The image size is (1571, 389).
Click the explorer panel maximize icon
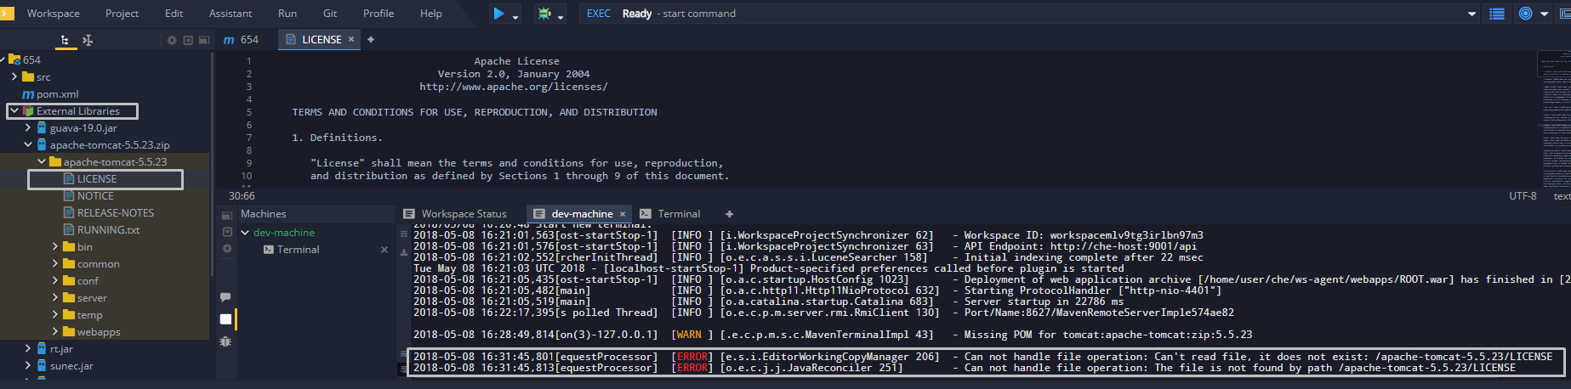coord(204,40)
